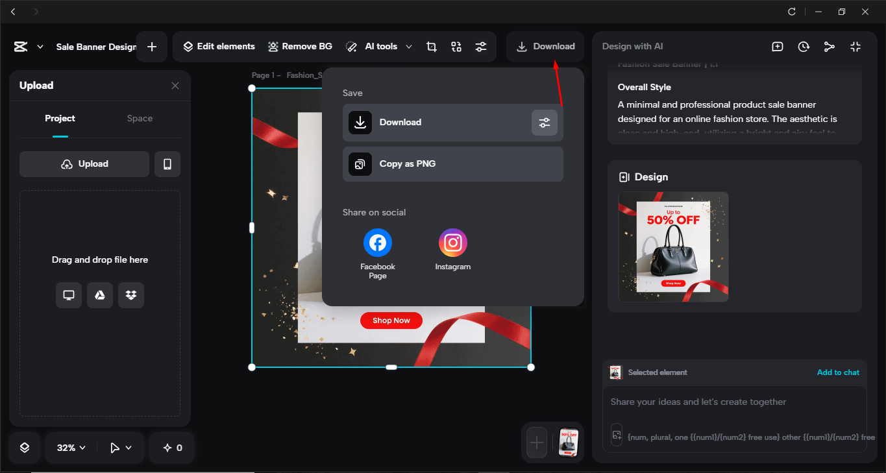Open the version history clock icon
The width and height of the screenshot is (886, 473).
(x=804, y=46)
